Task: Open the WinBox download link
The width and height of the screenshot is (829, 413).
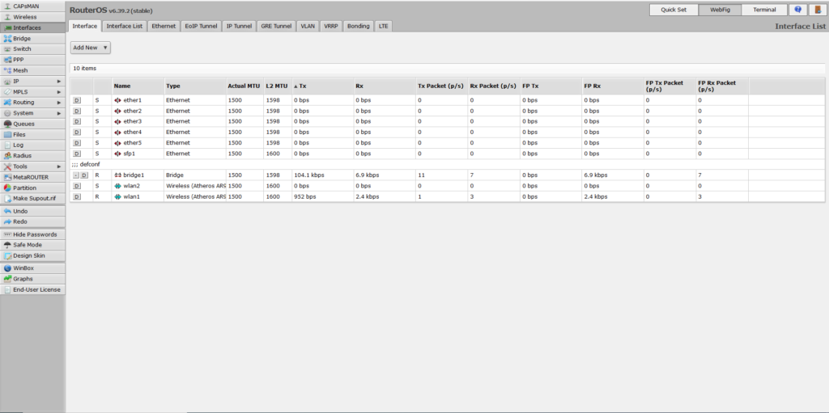Action: pos(32,268)
